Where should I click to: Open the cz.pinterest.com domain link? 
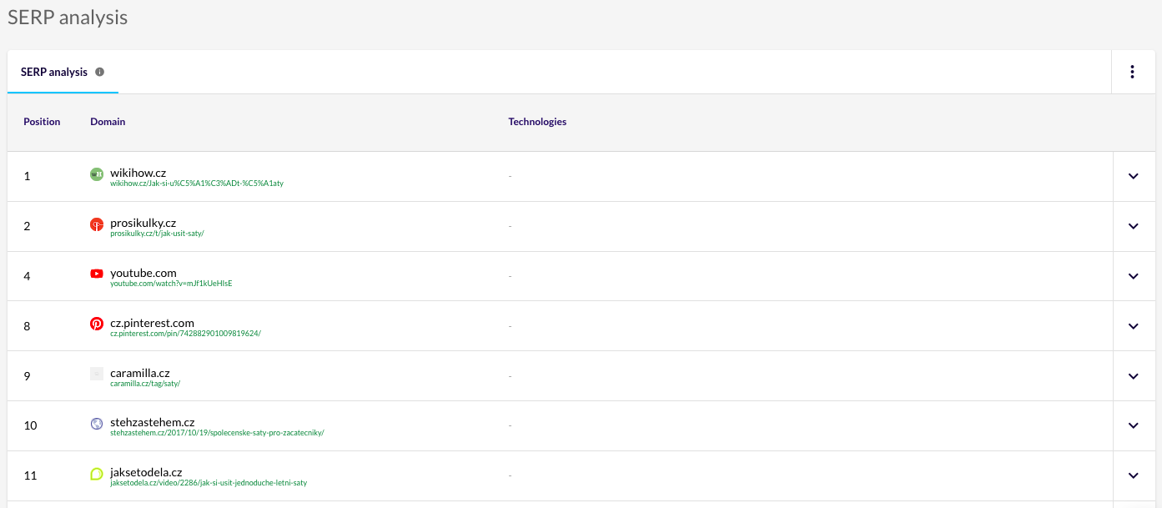(x=152, y=323)
